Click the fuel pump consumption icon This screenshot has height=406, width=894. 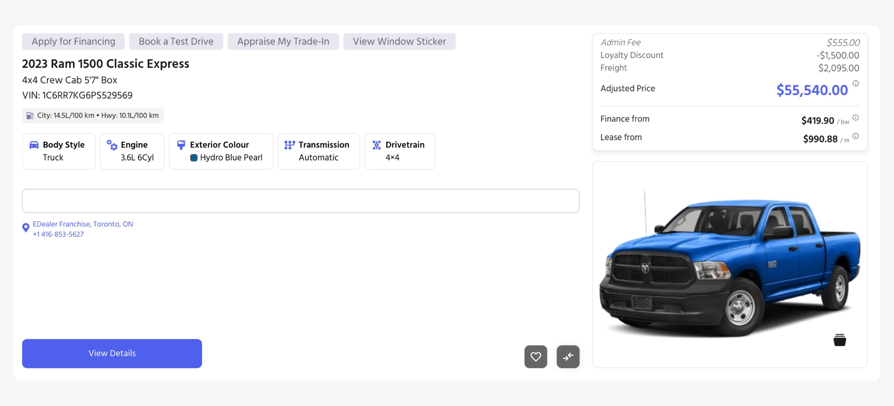coord(29,115)
